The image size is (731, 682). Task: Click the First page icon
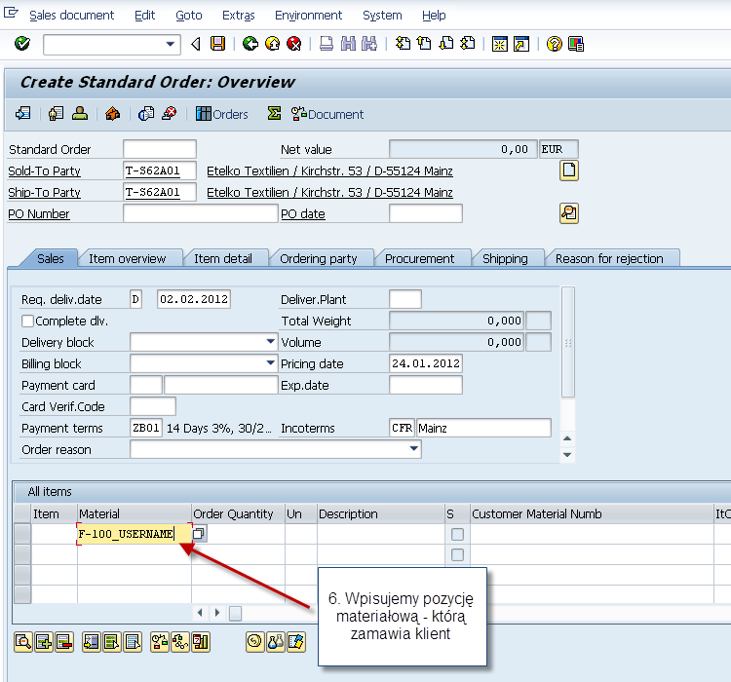pos(403,44)
